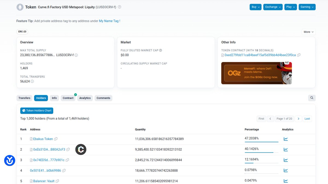Open the Play dropdown
This screenshot has width=328, height=184.
point(291,7)
